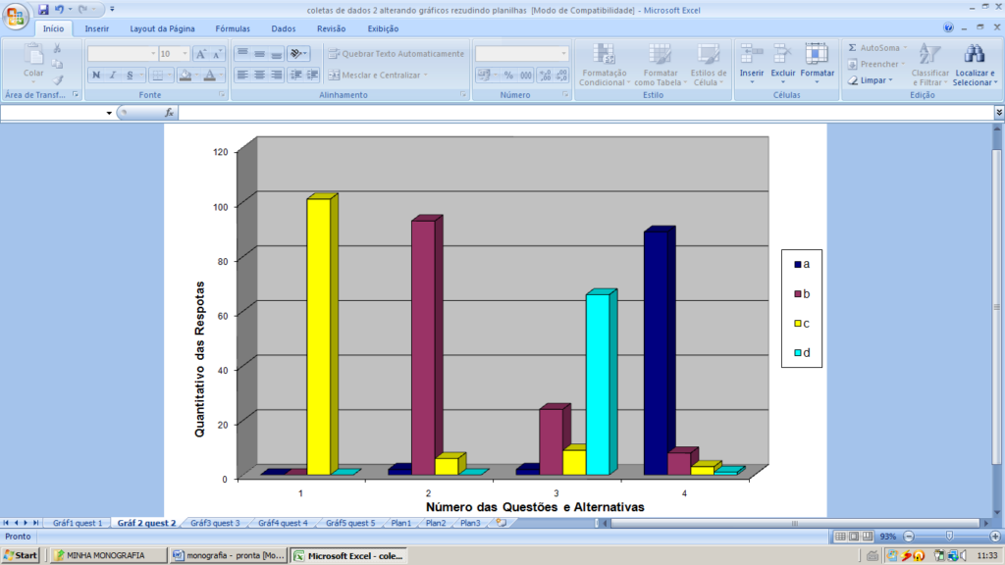The image size is (1005, 565).
Task: Switch to the Gráf3 quest 3 sheet tab
Action: [215, 523]
